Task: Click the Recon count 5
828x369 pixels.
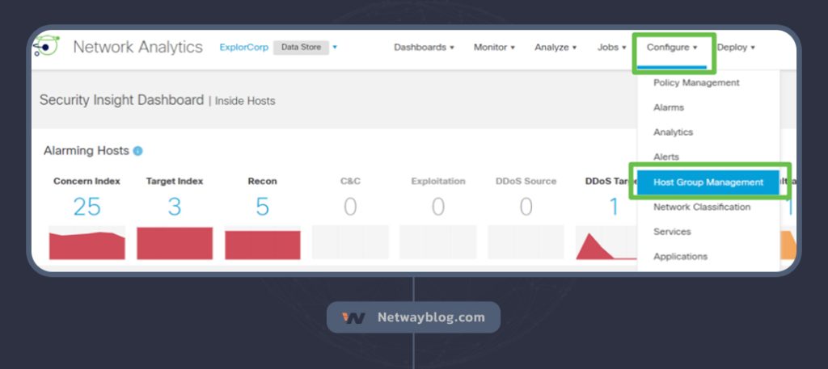Action: coord(262,207)
